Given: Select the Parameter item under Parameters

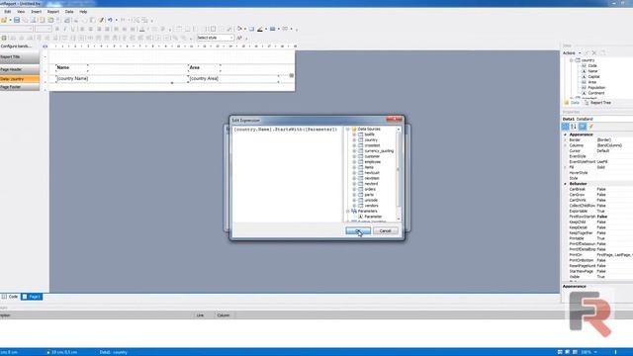Looking at the screenshot, I should (373, 217).
